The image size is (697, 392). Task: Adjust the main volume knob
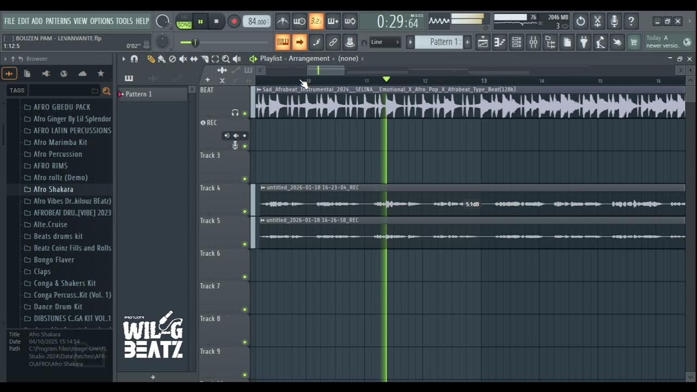point(162,21)
